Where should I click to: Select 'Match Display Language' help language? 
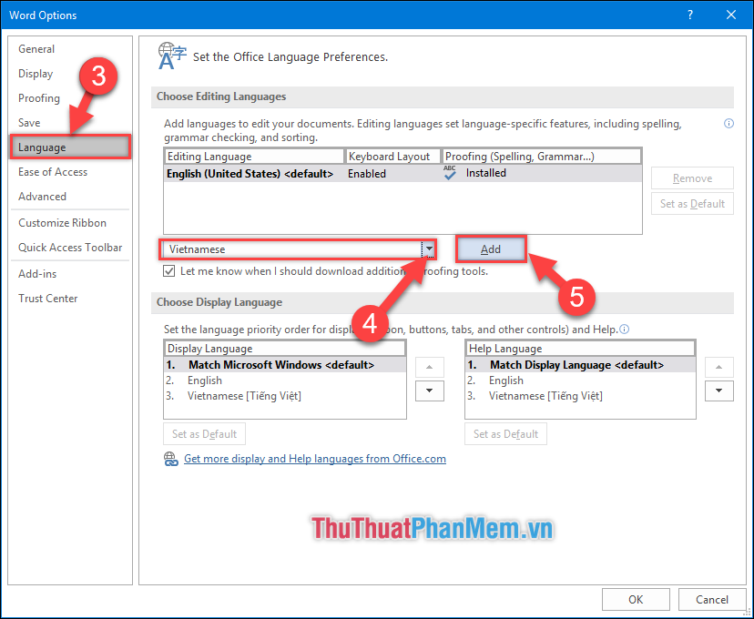[x=580, y=365]
